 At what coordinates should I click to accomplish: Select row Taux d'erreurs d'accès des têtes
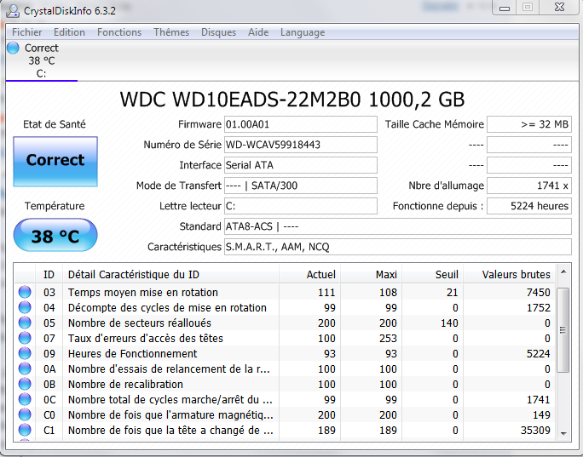pos(285,338)
